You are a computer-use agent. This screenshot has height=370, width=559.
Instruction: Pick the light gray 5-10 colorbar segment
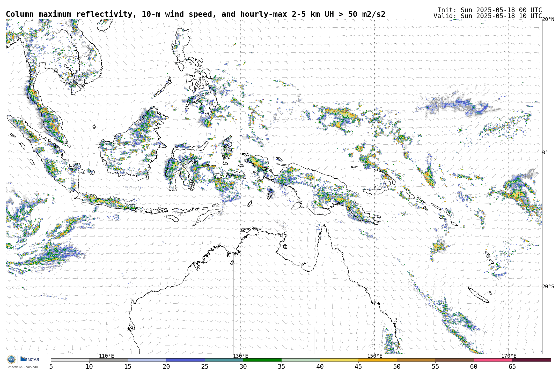pyautogui.click(x=70, y=360)
